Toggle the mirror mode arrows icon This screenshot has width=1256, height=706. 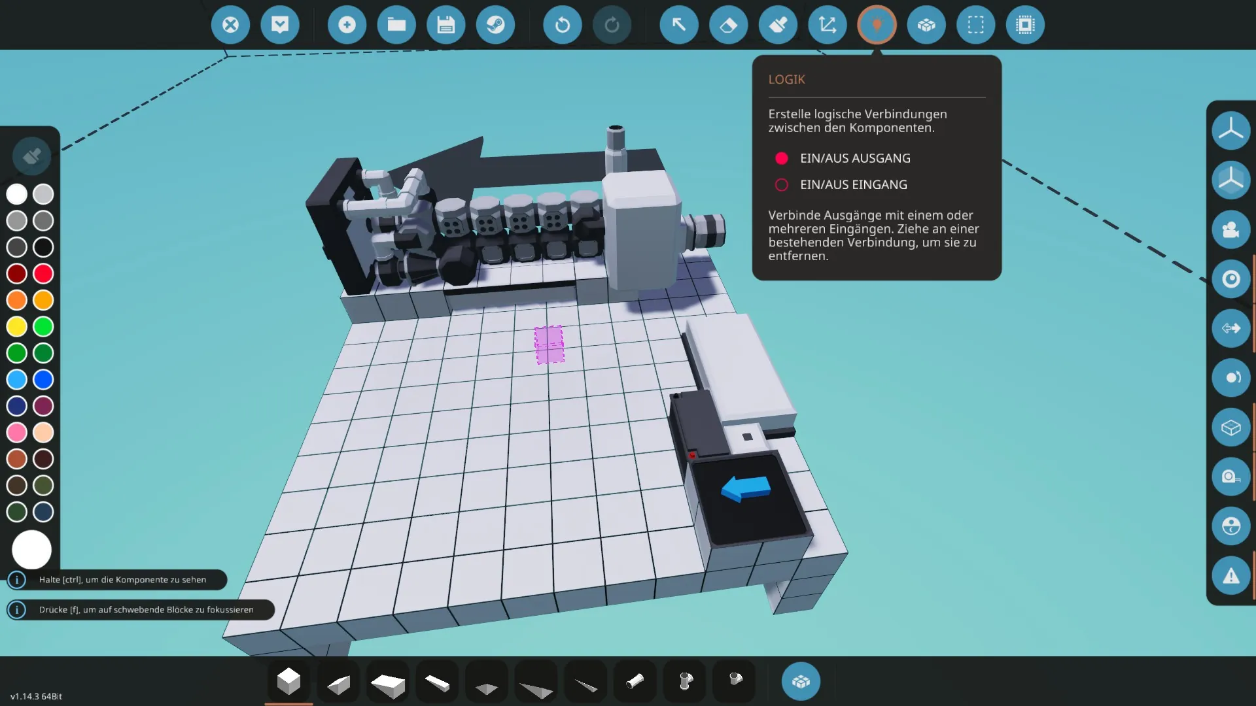click(1230, 328)
